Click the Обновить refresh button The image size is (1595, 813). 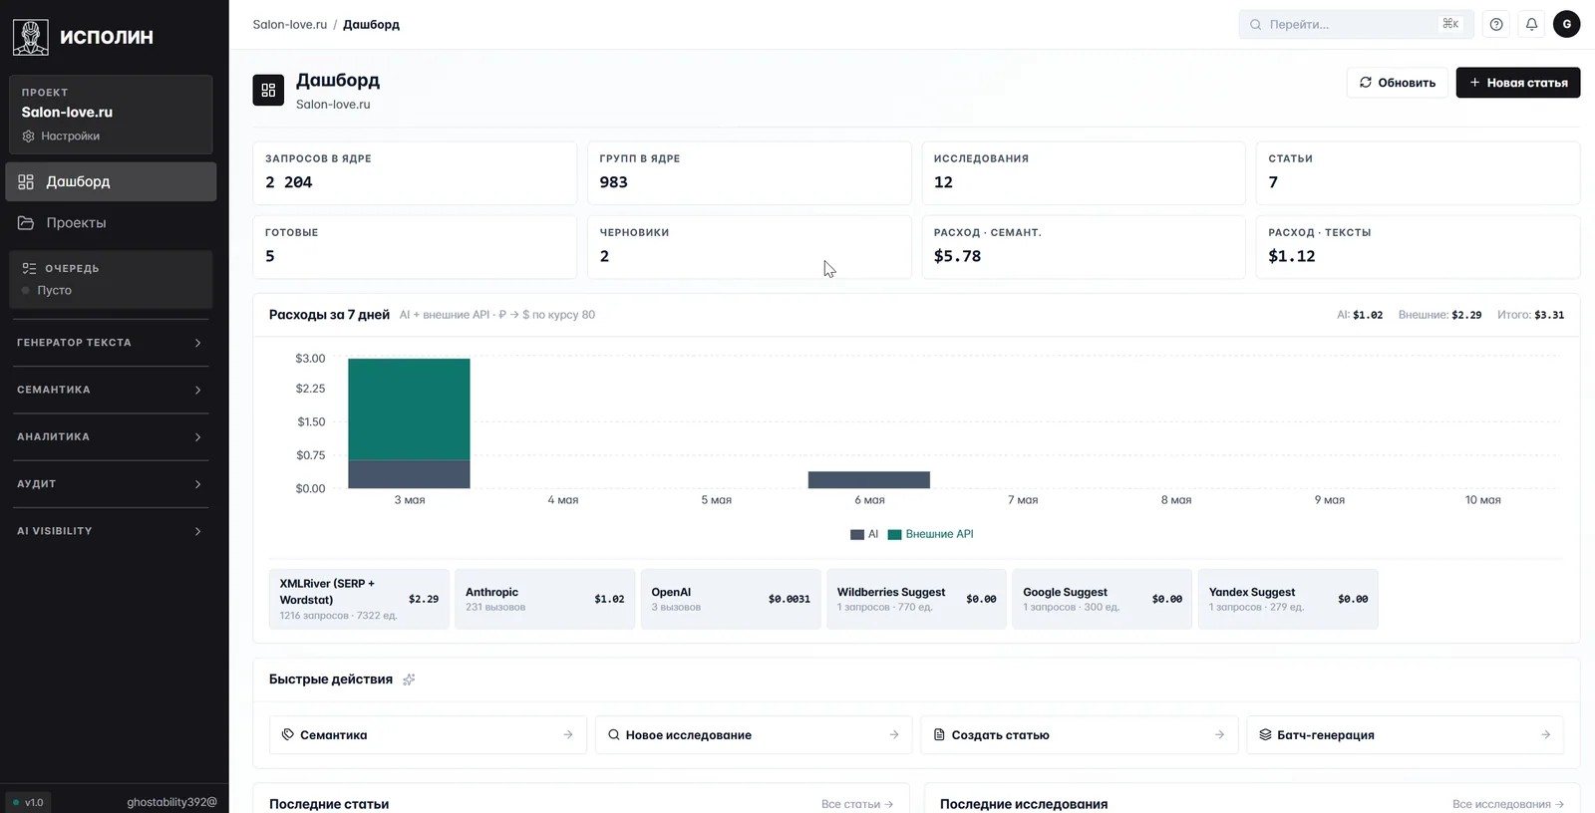pyautogui.click(x=1398, y=83)
